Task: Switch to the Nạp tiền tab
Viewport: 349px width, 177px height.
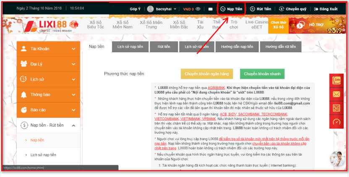Action: pos(96,46)
